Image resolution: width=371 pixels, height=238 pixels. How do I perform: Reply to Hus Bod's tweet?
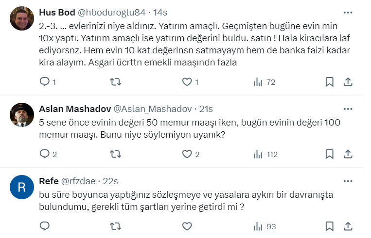tap(45, 82)
